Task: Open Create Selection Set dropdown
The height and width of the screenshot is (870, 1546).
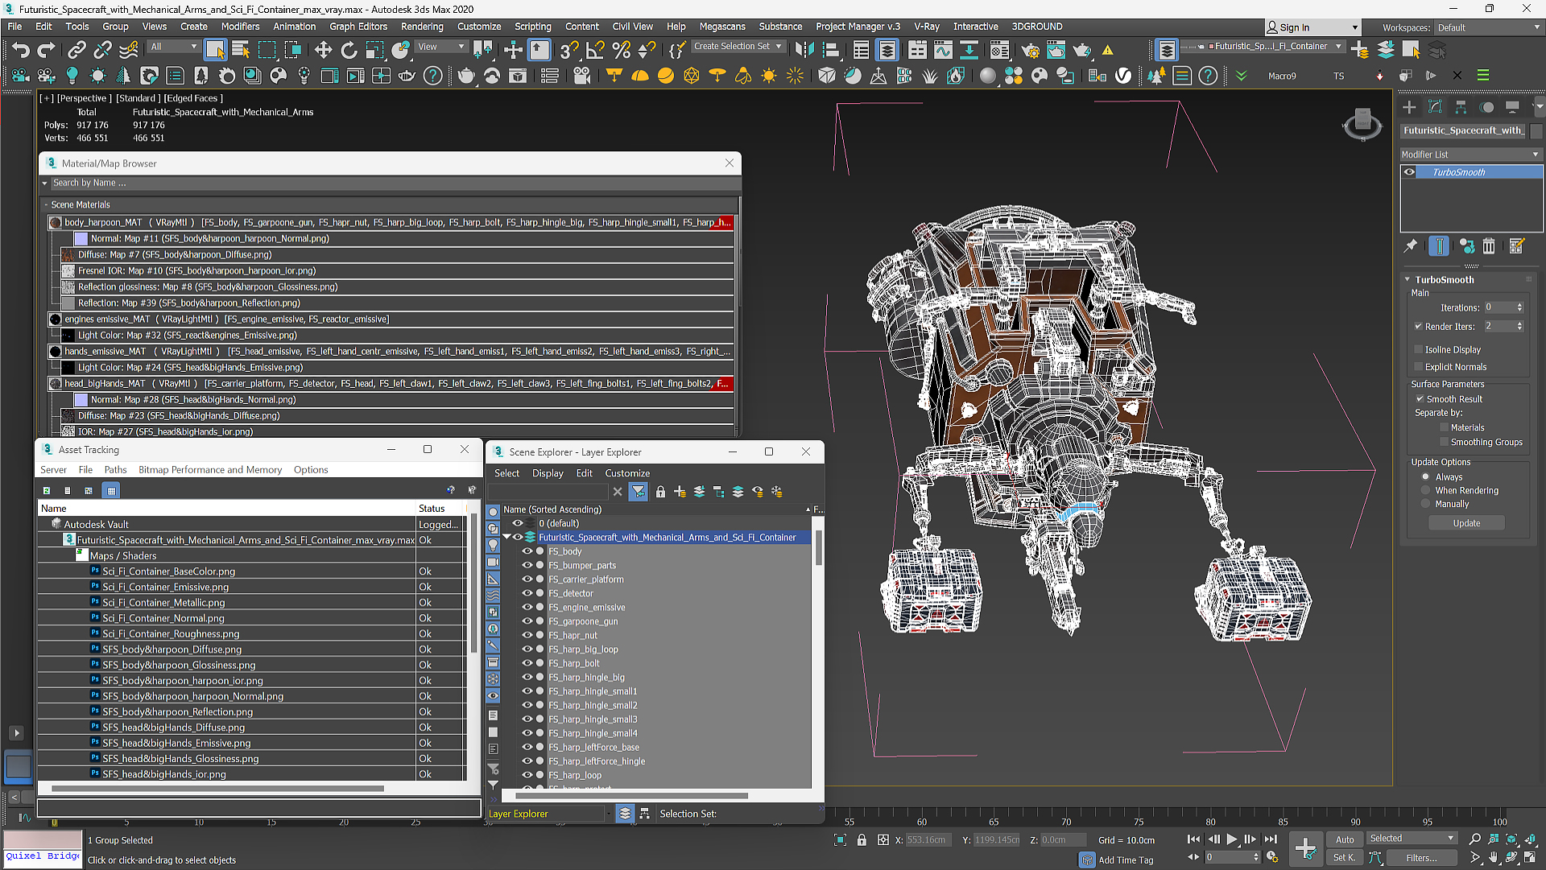Action: pyautogui.click(x=738, y=47)
